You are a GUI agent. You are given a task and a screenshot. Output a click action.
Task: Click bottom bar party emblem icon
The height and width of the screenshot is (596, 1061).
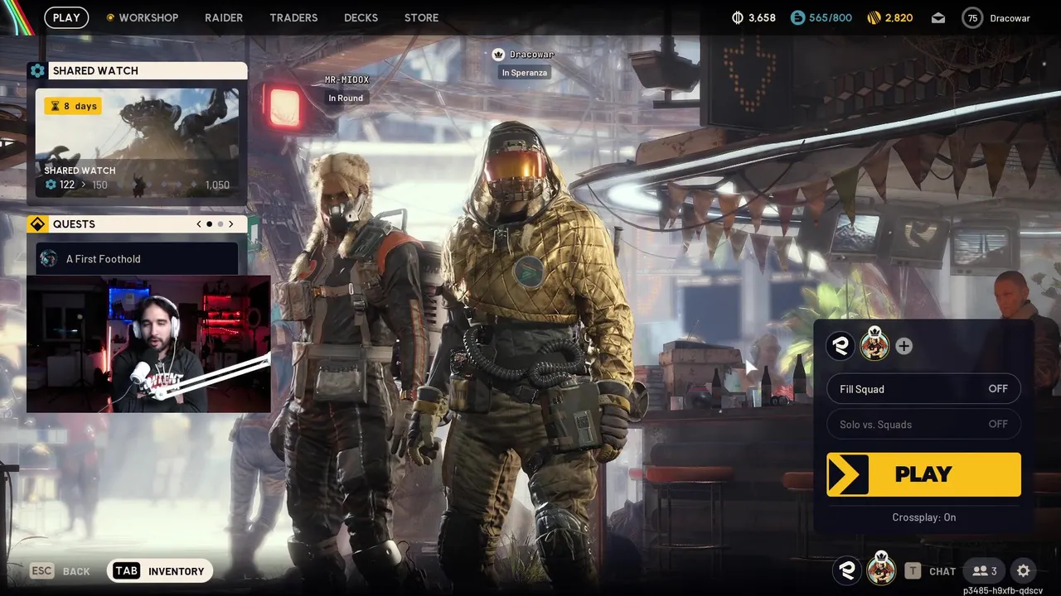coord(847,570)
